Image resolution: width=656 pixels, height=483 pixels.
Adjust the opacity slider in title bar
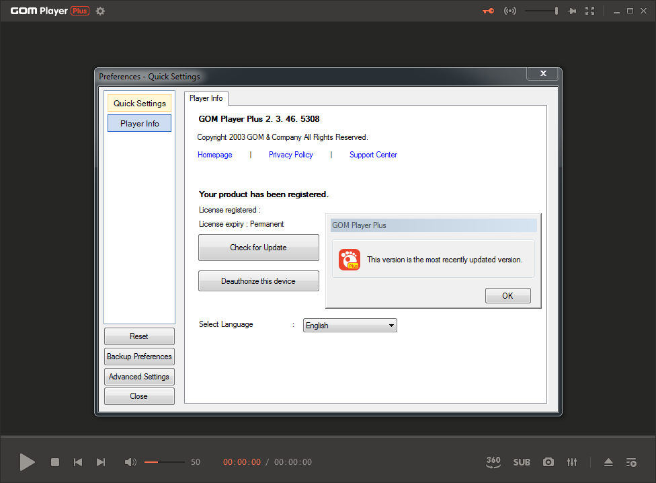pyautogui.click(x=541, y=11)
